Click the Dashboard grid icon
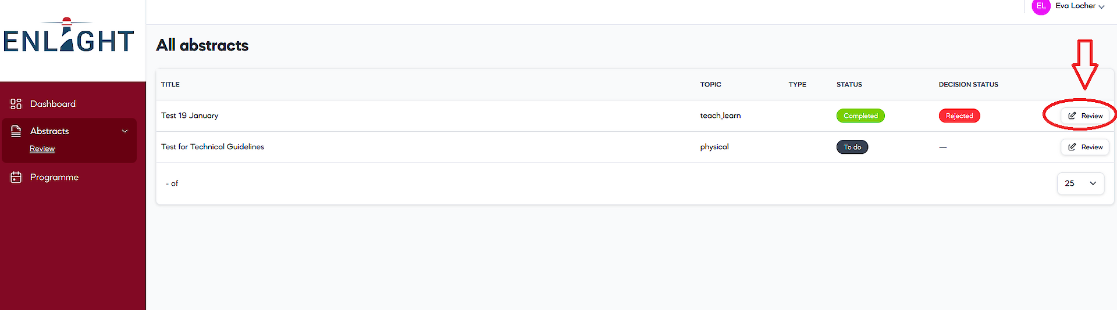 pyautogui.click(x=16, y=104)
